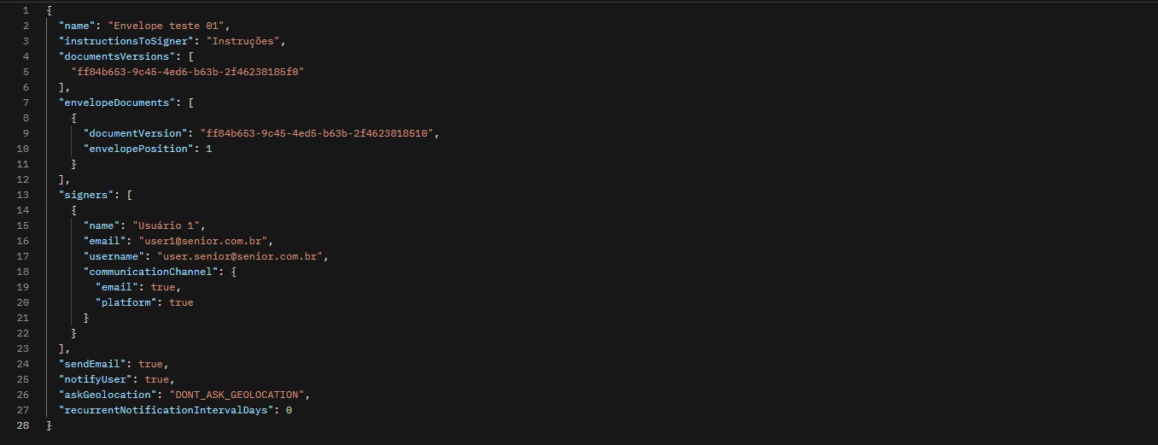Click the true value of "notifyUser"
Viewport: 1158px width, 445px height.
click(156, 379)
